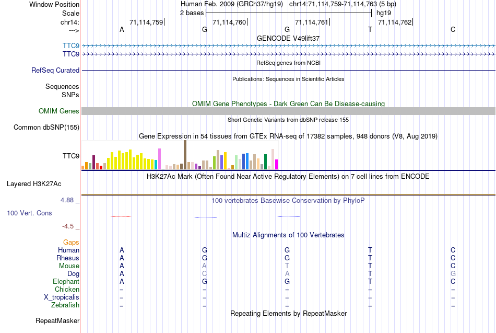Click Short Genetic Variants from dbSNP title

pyautogui.click(x=288, y=120)
